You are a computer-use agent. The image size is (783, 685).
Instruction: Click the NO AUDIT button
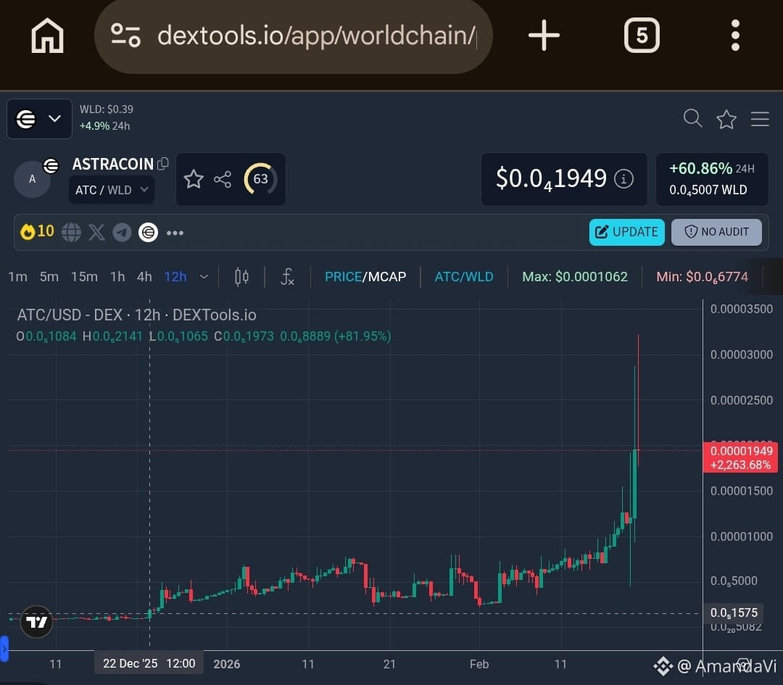pos(716,232)
